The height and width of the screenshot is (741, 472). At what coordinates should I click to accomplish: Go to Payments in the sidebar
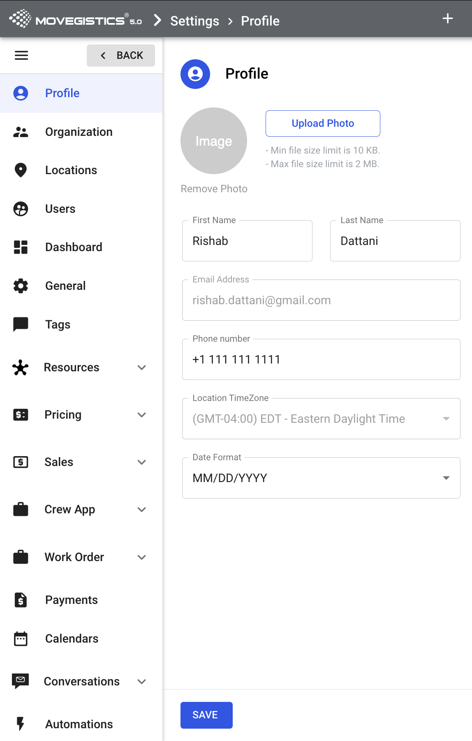72,600
